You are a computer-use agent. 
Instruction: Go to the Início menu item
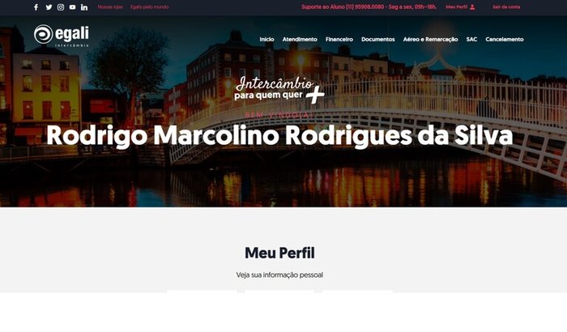(x=266, y=40)
